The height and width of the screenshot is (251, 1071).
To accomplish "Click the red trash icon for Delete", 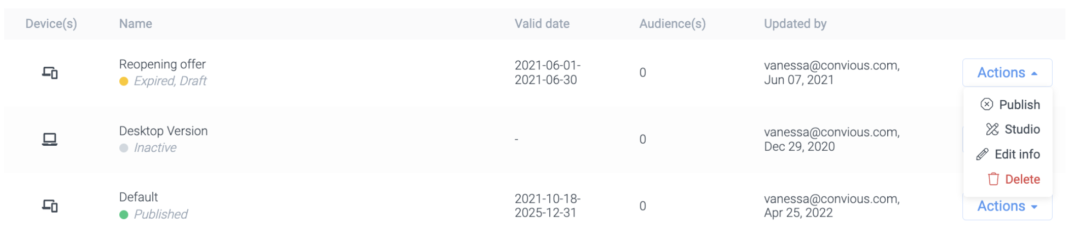I will 993,179.
